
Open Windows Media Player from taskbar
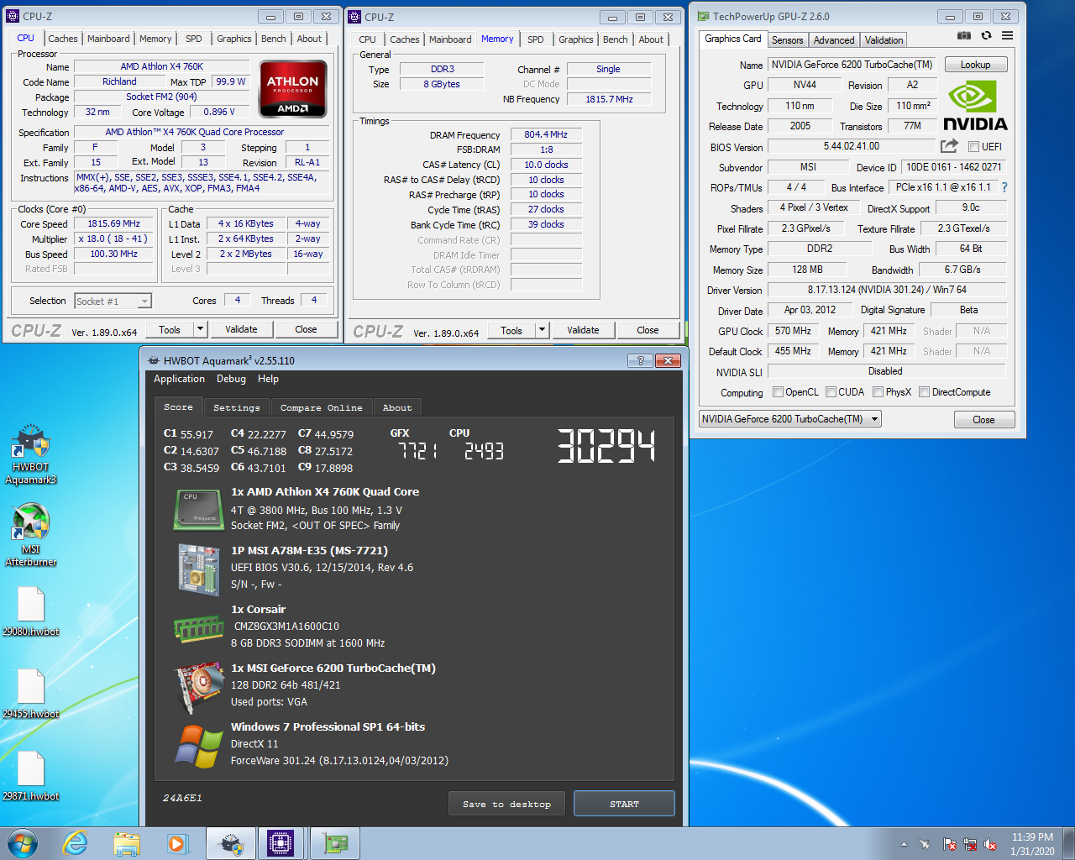176,843
